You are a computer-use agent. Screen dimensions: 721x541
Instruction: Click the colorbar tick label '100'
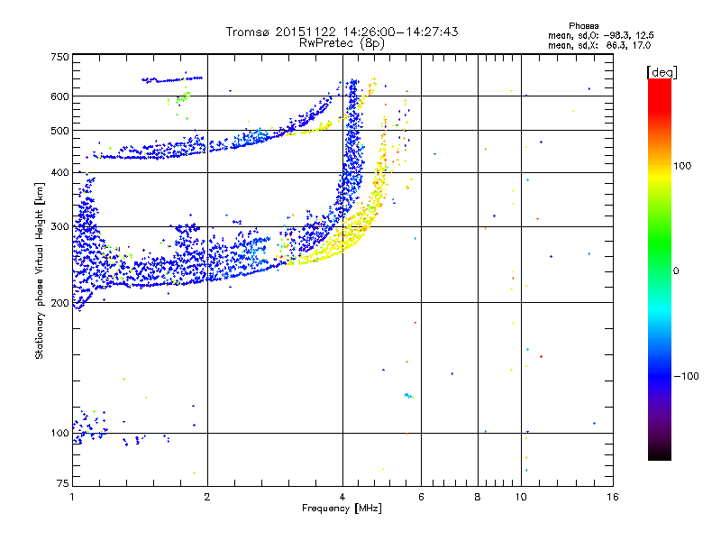[x=682, y=166]
